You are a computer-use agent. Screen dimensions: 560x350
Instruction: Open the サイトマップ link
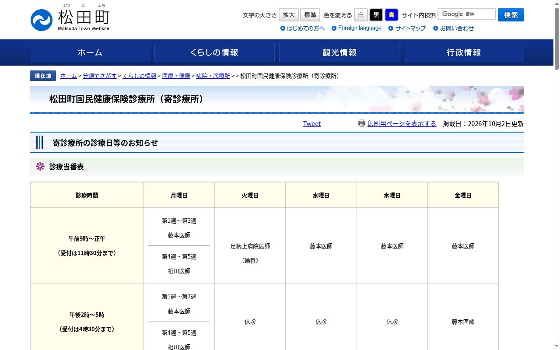[x=407, y=28]
